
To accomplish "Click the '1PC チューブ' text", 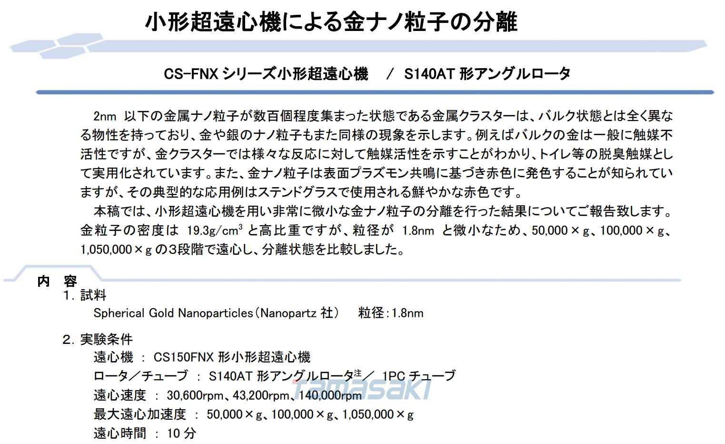I will tap(418, 376).
